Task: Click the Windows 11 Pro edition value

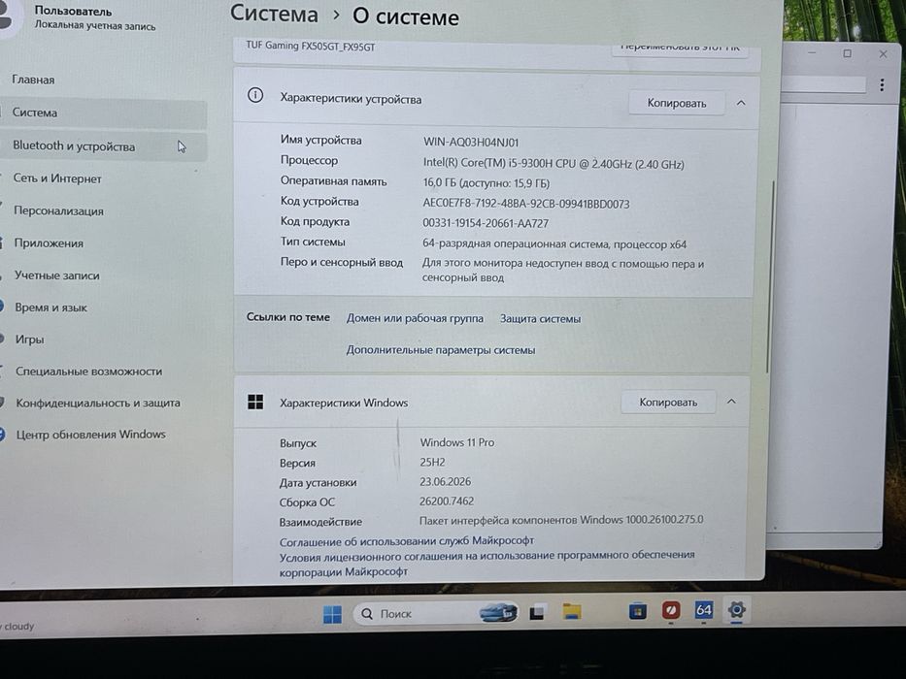Action: tap(457, 442)
